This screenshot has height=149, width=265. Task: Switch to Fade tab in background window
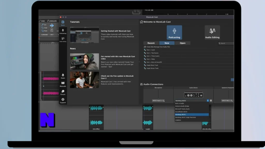coord(42,21)
